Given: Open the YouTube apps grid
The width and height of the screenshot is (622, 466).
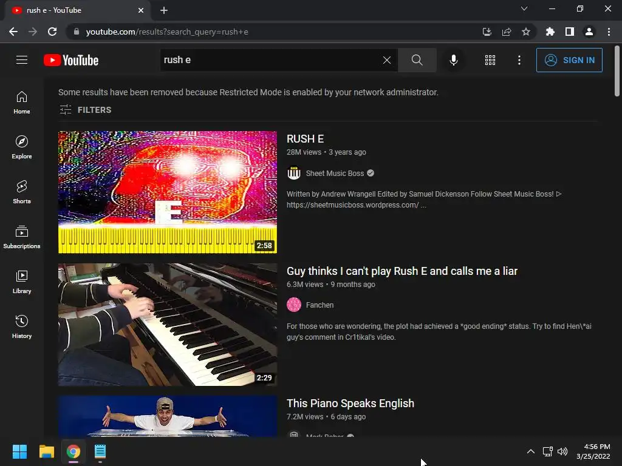Looking at the screenshot, I should pyautogui.click(x=490, y=60).
